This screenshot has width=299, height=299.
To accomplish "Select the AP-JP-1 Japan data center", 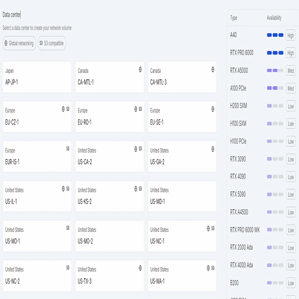I will click(37, 77).
